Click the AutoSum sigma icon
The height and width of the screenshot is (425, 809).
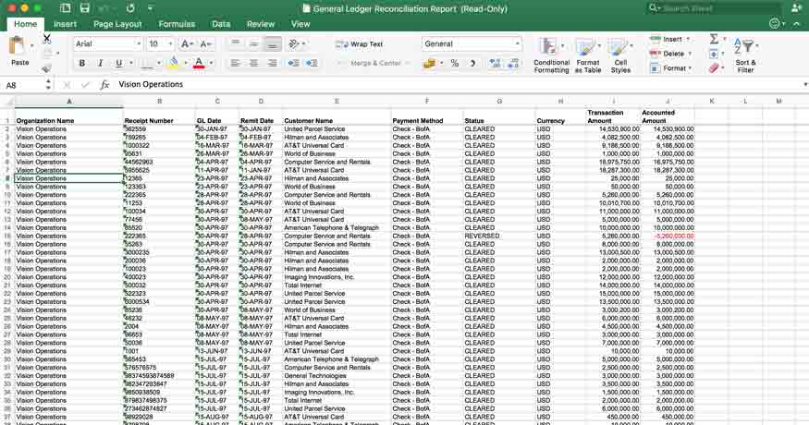click(714, 40)
